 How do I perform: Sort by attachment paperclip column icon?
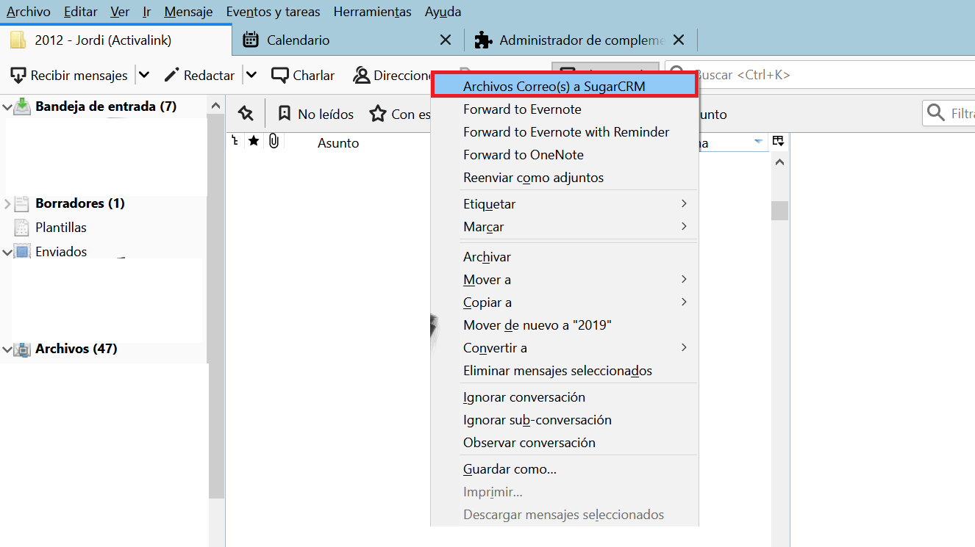tap(274, 141)
